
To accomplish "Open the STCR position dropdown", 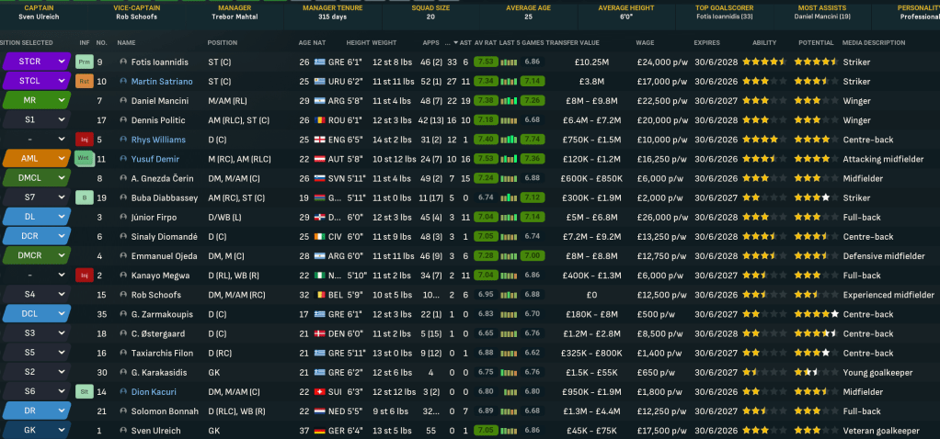I will pos(63,62).
